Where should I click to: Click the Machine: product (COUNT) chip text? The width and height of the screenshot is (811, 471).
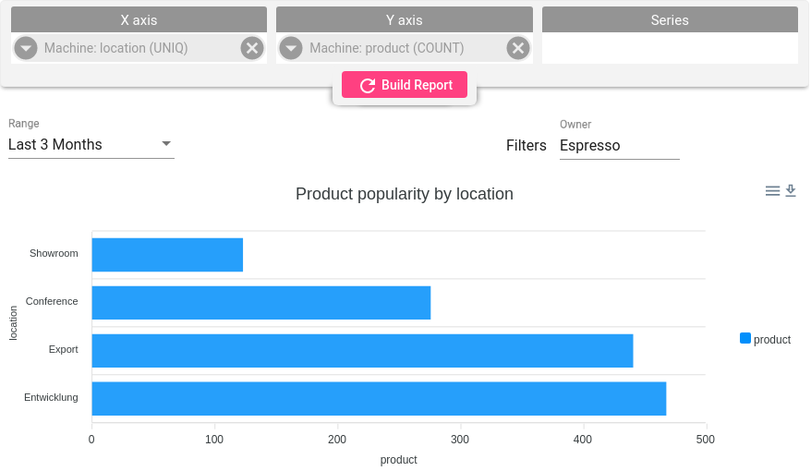[386, 48]
